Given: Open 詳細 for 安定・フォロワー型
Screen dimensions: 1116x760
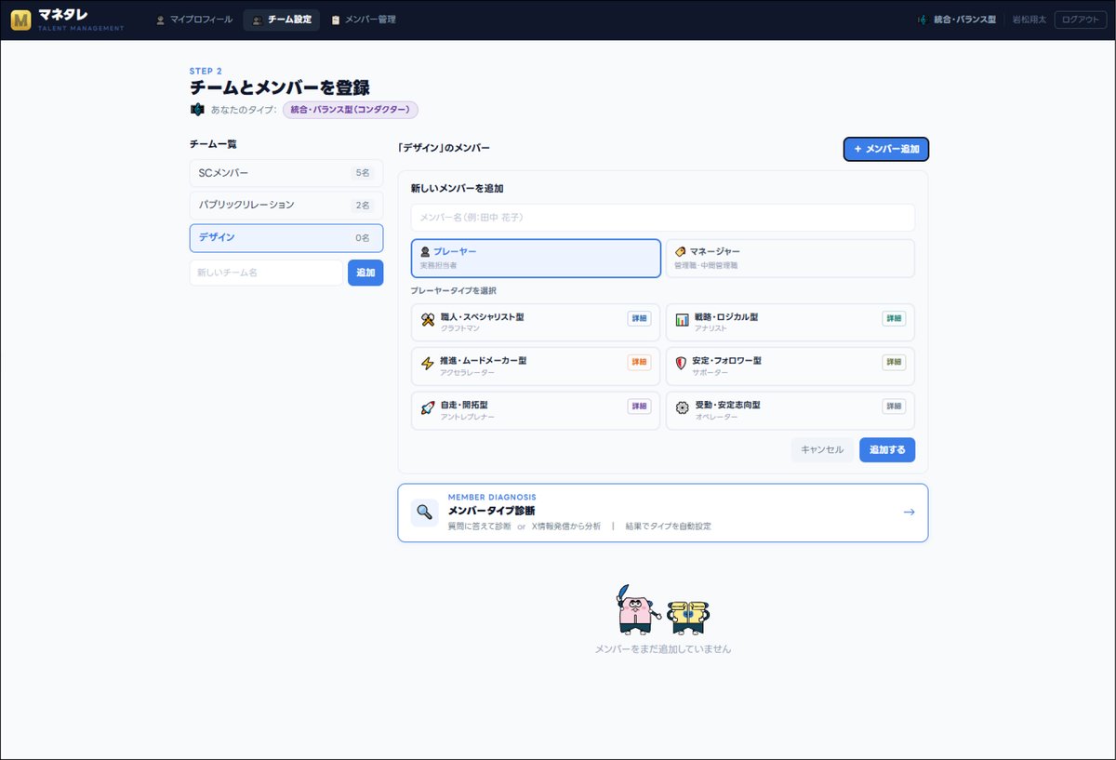Looking at the screenshot, I should pos(894,362).
